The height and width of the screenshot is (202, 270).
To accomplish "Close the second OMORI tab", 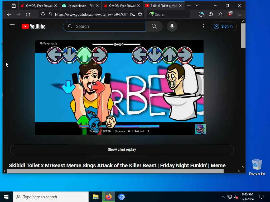I will [x=139, y=6].
